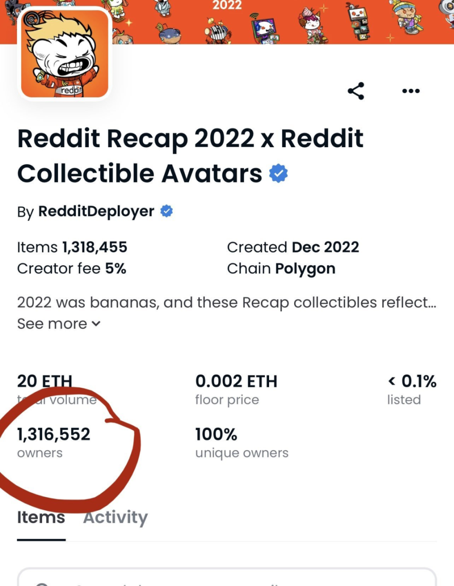
Task: Open the three-dot more options menu
Action: coord(411,91)
